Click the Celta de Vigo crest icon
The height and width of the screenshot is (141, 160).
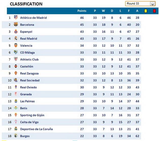[16, 122]
